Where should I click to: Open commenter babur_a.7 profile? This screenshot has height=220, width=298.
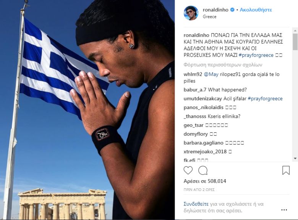tap(195, 90)
